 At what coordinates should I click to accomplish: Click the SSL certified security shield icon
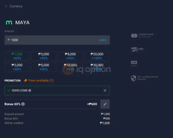[x=133, y=78]
